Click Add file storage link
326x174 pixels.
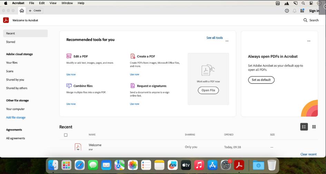(16, 118)
